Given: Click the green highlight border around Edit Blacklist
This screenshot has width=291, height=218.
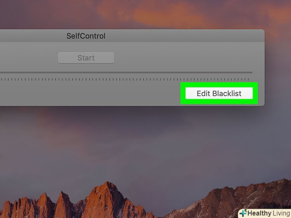Looking at the screenshot, I should coord(219,85).
